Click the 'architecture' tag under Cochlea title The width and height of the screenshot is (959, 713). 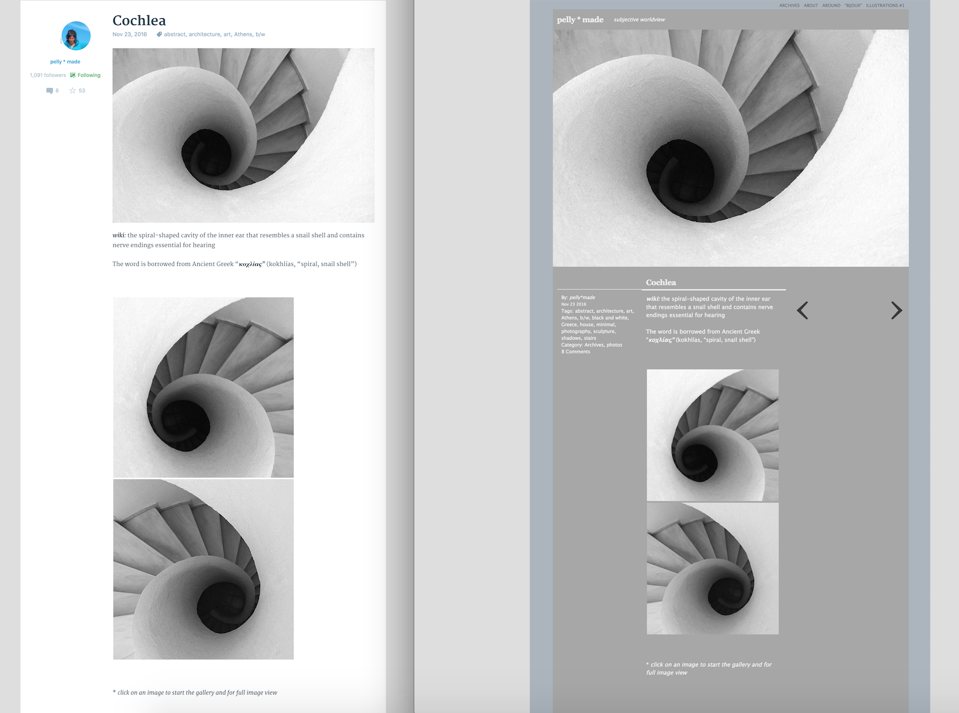click(x=204, y=34)
